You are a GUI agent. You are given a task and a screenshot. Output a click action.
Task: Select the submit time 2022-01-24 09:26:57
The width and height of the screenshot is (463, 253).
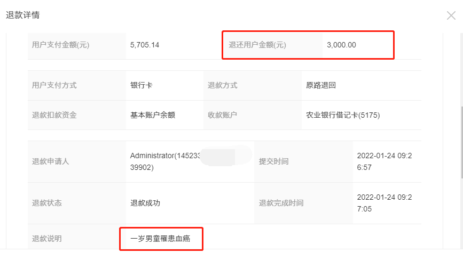click(x=384, y=161)
